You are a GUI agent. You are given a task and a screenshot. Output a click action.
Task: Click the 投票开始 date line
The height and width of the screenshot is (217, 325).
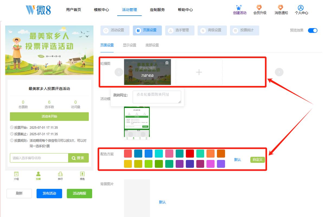[34, 128]
